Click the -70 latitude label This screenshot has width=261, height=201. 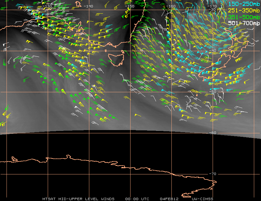(x=212, y=174)
